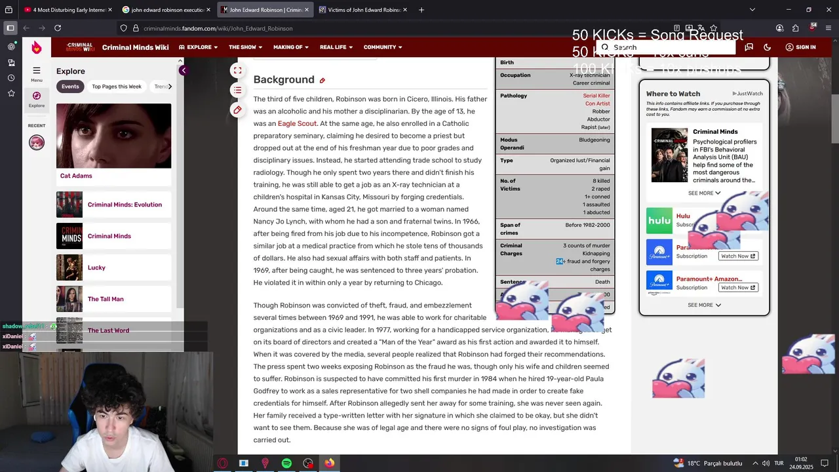Collapse the Explore panel with purple arrow
This screenshot has height=472, width=839.
[x=184, y=70]
